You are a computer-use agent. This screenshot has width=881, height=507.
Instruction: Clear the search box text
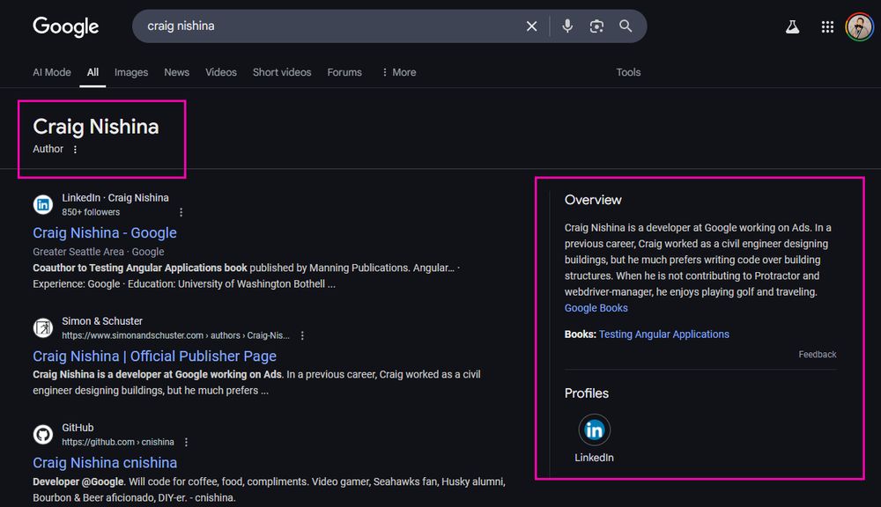(x=531, y=26)
